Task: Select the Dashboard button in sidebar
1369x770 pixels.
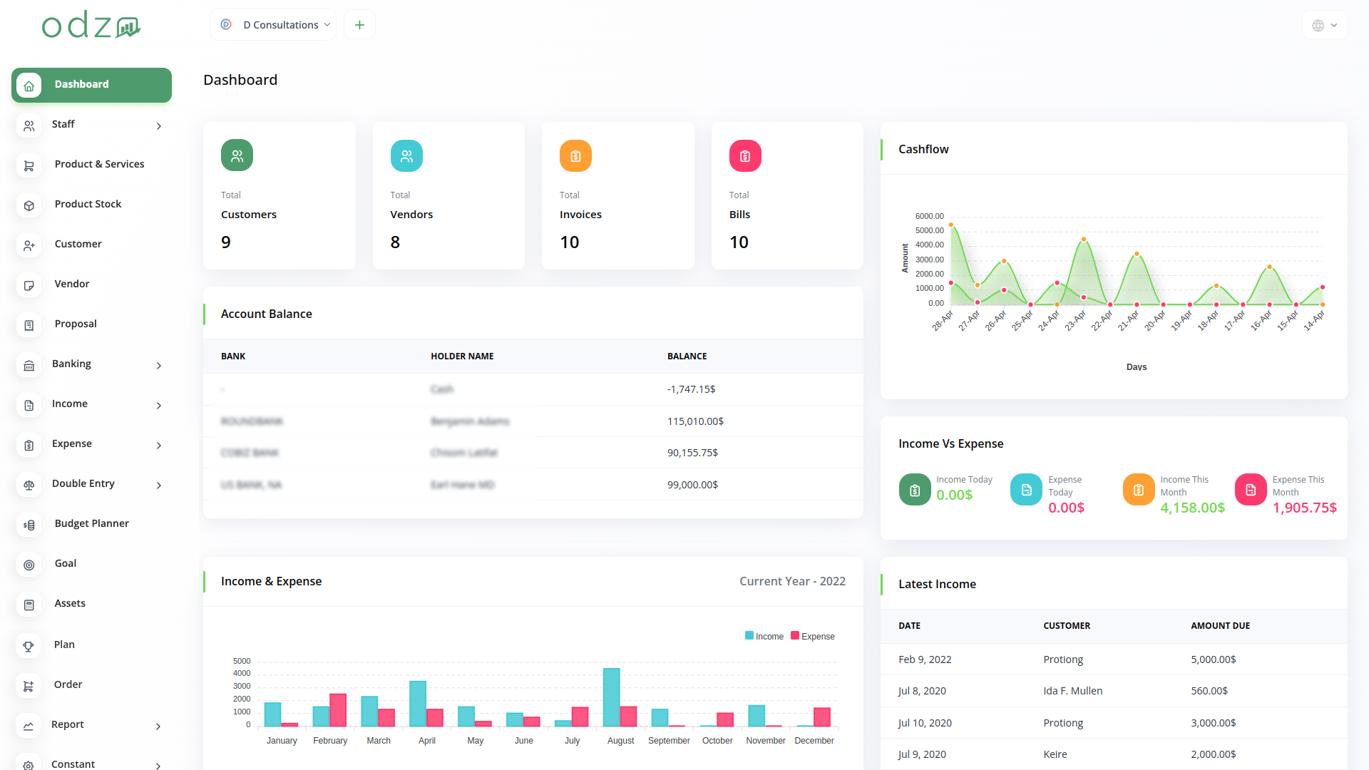Action: 91,85
